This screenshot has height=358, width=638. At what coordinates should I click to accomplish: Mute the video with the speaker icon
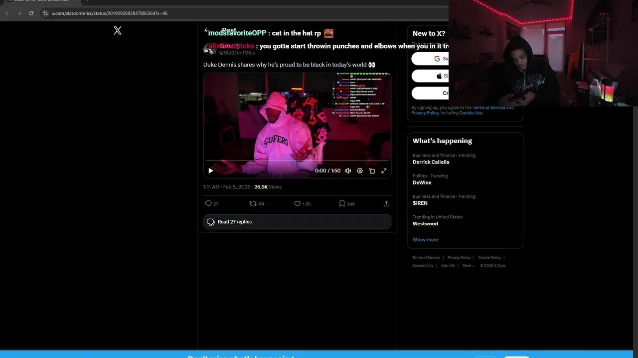[x=348, y=171]
